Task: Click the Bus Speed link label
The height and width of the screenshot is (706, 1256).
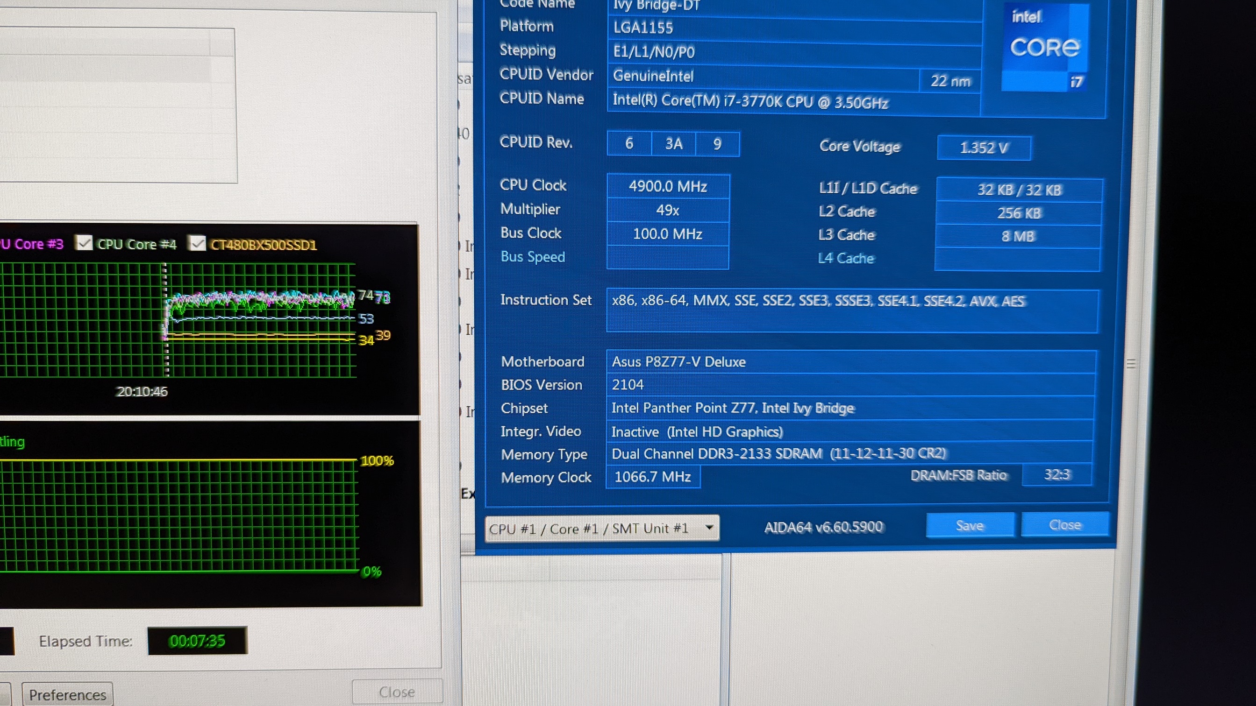Action: (x=532, y=257)
